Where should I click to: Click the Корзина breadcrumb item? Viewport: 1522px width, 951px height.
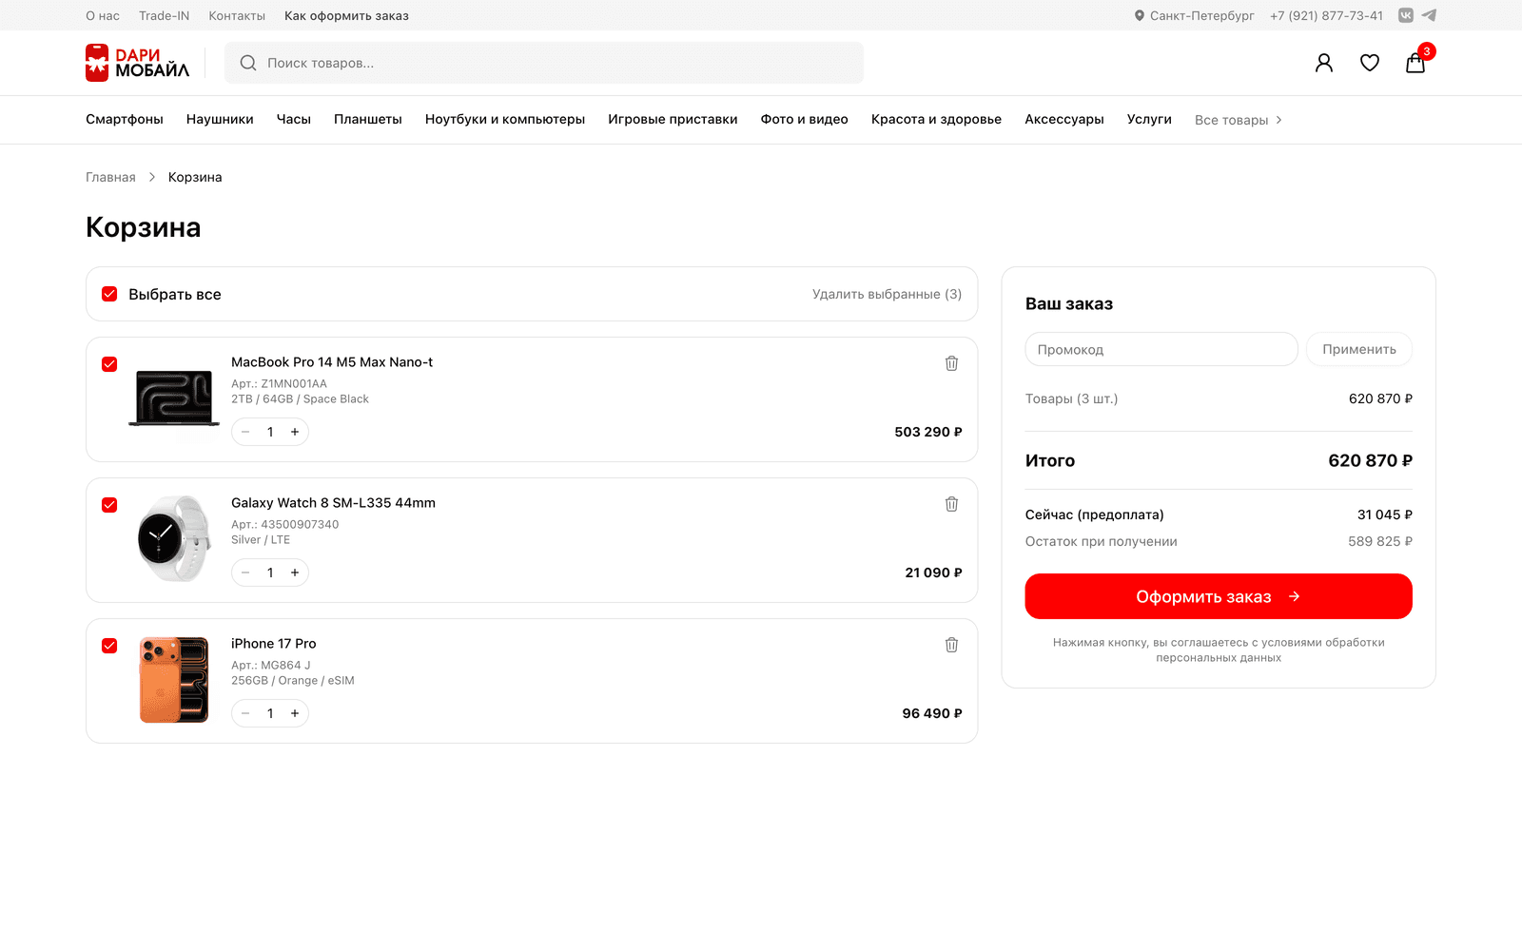[195, 177]
